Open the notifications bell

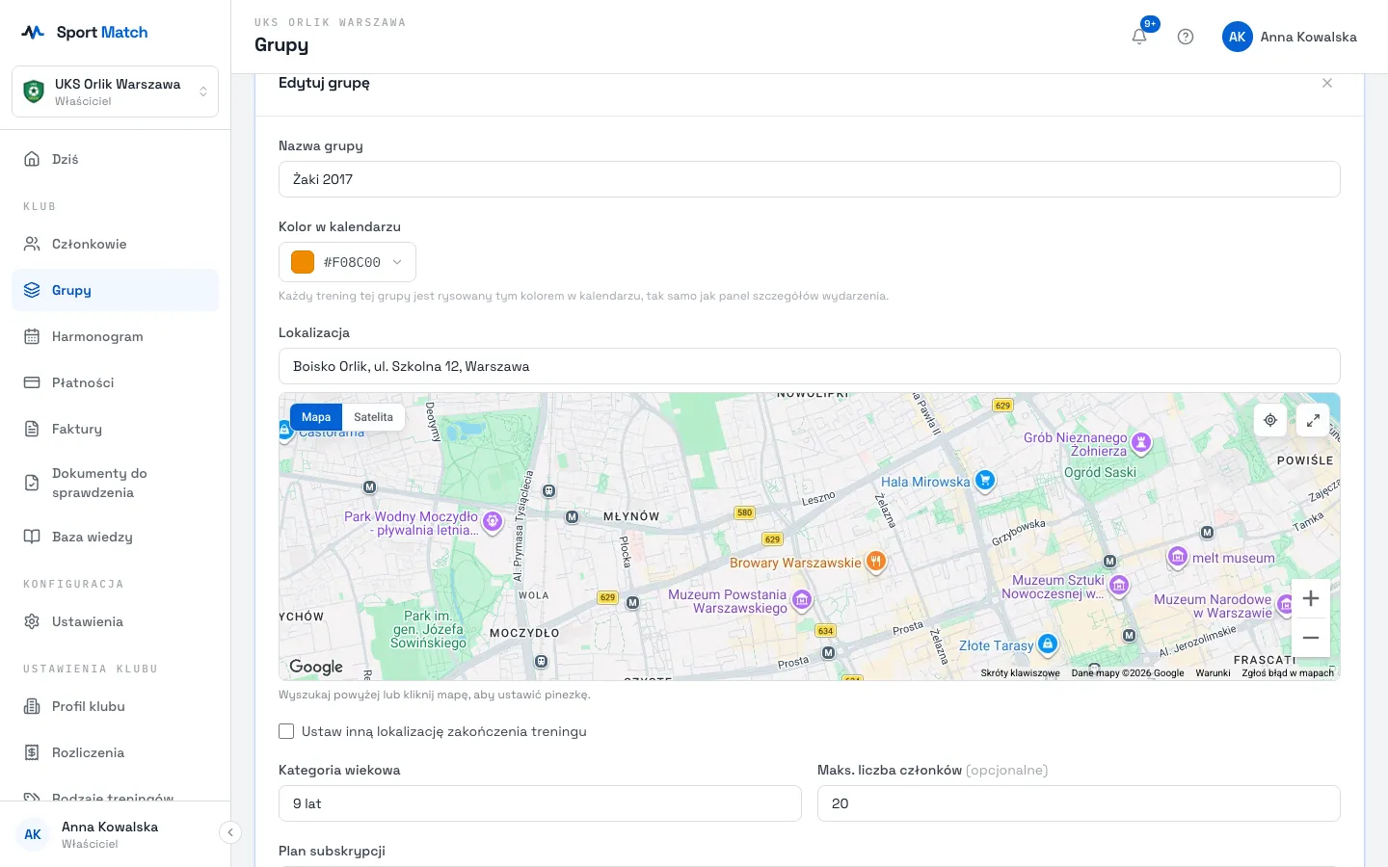pos(1139,37)
